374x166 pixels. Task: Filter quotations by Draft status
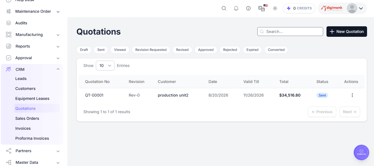coord(84,50)
